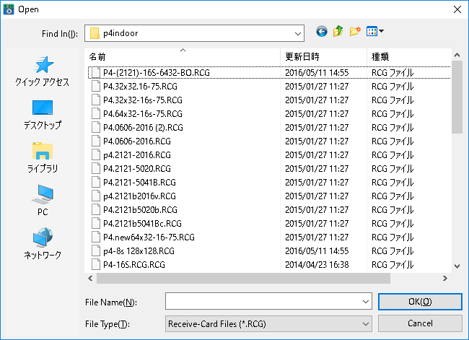Select file P4.2121b5020b.RCG
Screen dimensions: 469x340
click(x=140, y=210)
